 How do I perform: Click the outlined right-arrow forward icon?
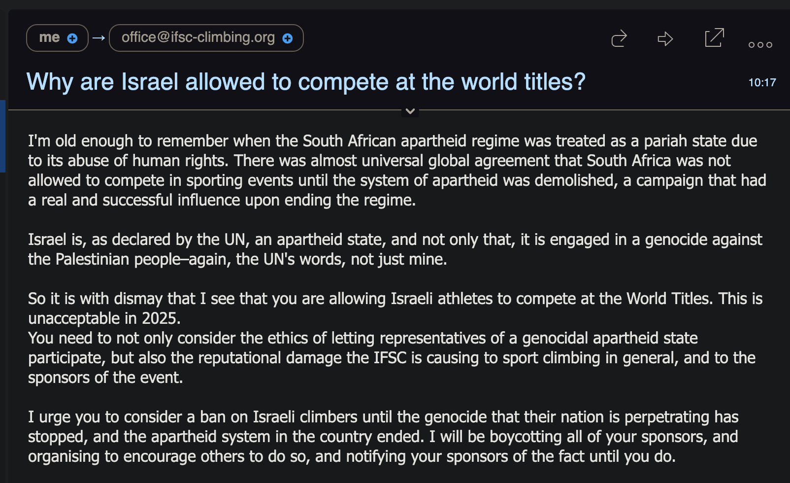click(665, 38)
